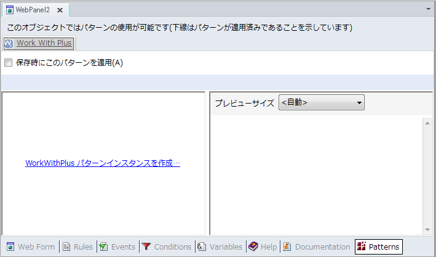Click the Variables tab icon

(x=202, y=247)
